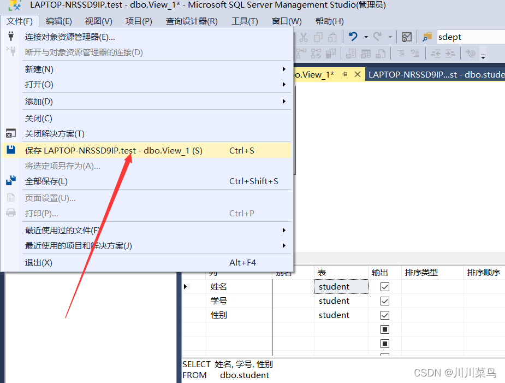Open the Undo history dropdown arrow
The height and width of the screenshot is (383, 505).
point(366,37)
